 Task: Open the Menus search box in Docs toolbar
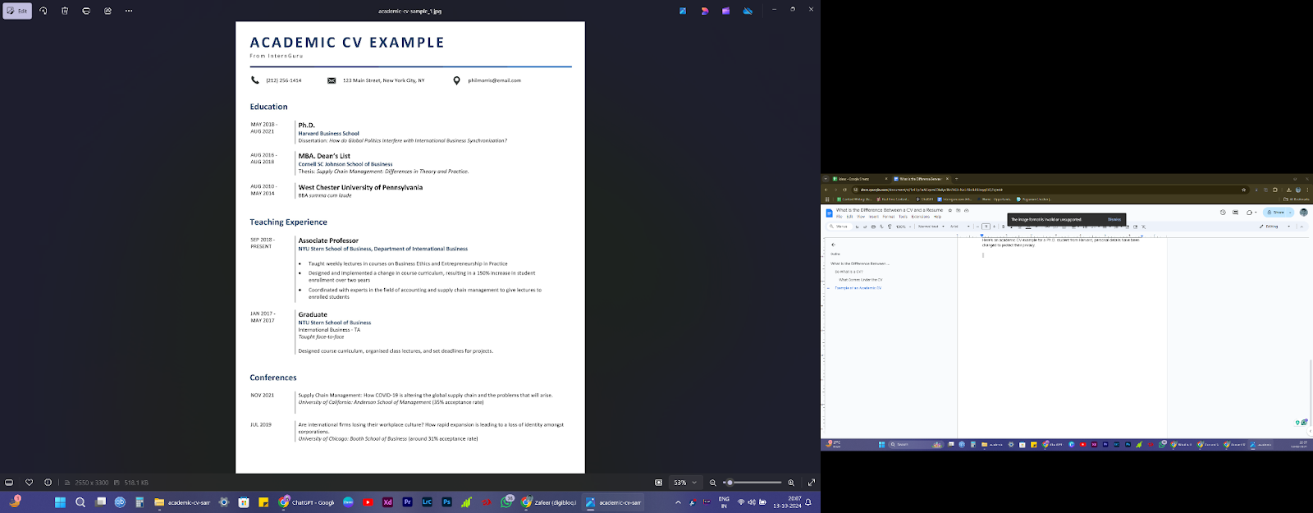click(x=840, y=227)
